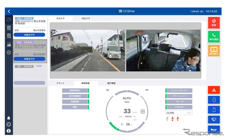Viewport: 228px width, 140px height.
Task: Open 車内表示 in-vehicle display
Action: tap(214, 50)
